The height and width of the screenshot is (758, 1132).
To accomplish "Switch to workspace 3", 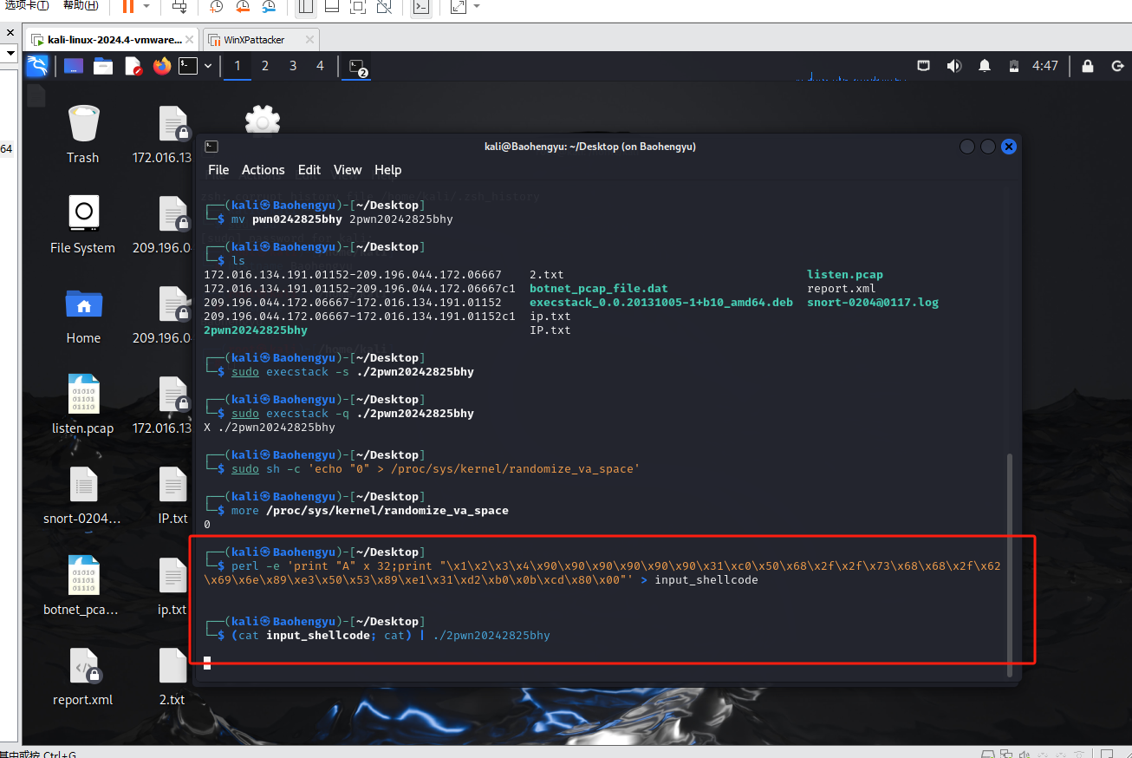I will pyautogui.click(x=293, y=66).
